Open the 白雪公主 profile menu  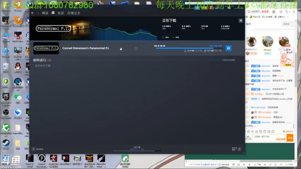pos(74,13)
